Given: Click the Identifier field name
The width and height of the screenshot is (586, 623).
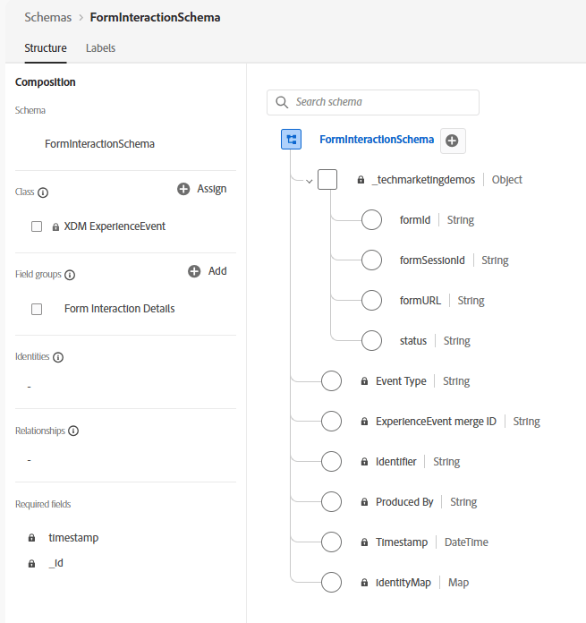Looking at the screenshot, I should [x=395, y=461].
